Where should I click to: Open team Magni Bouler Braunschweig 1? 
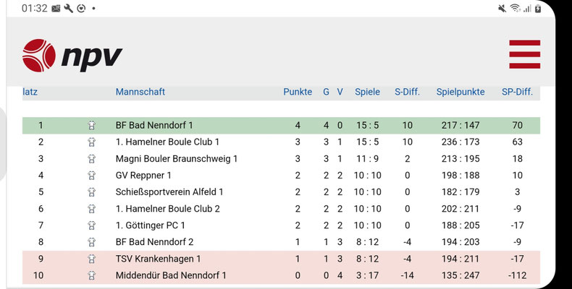point(177,159)
